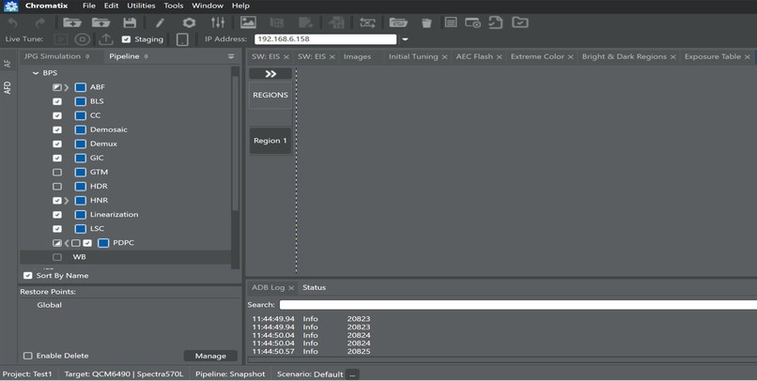
Task: Switch to the Exposure Table tab
Action: point(712,56)
